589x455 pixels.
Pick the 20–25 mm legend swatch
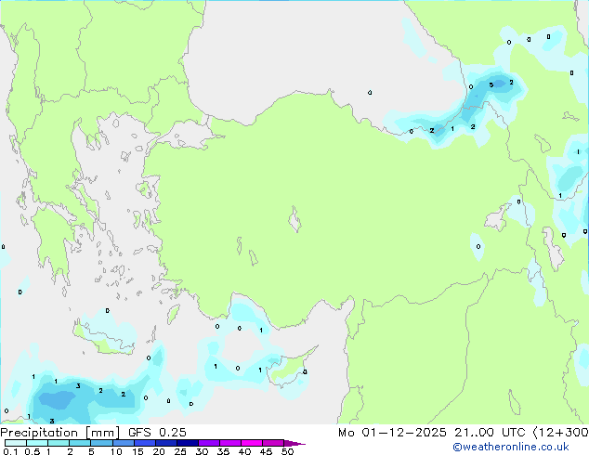[x=166, y=443]
